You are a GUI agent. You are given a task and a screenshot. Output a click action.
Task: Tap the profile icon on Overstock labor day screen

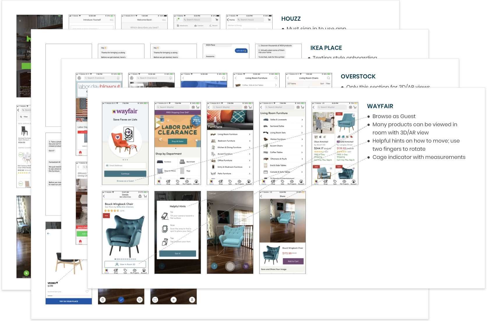point(79,78)
